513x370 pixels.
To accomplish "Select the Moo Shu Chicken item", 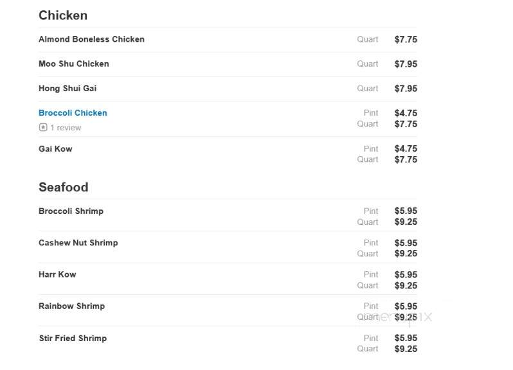I will 74,64.
